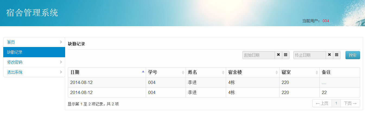Select page 1 in pagination
Viewport: 365px width, 138px height.
click(336, 103)
